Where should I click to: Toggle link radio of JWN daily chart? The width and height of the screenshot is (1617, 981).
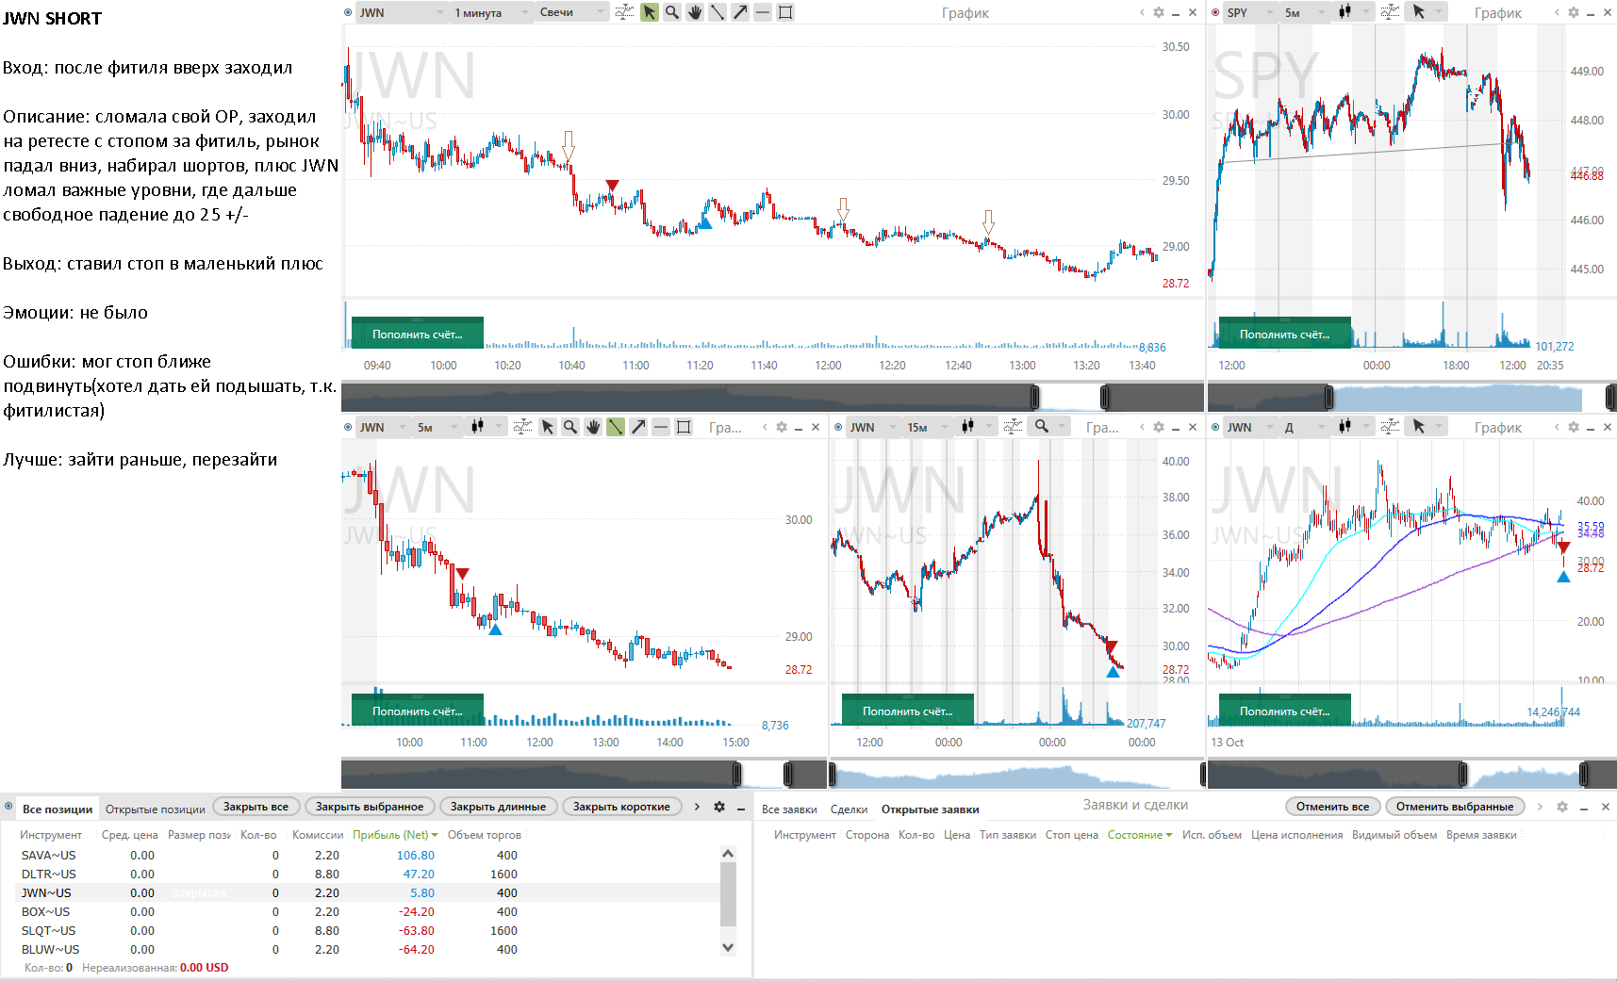tap(1215, 427)
